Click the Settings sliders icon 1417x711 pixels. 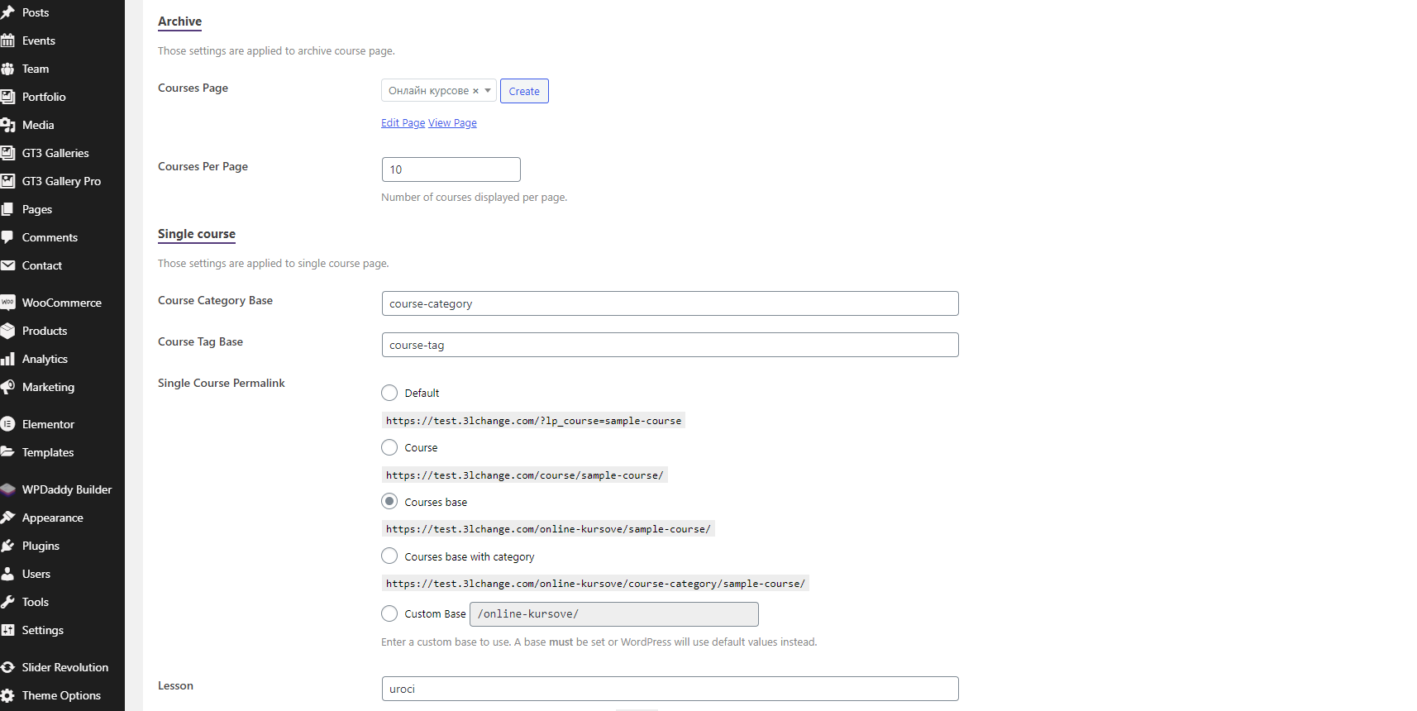(7, 630)
